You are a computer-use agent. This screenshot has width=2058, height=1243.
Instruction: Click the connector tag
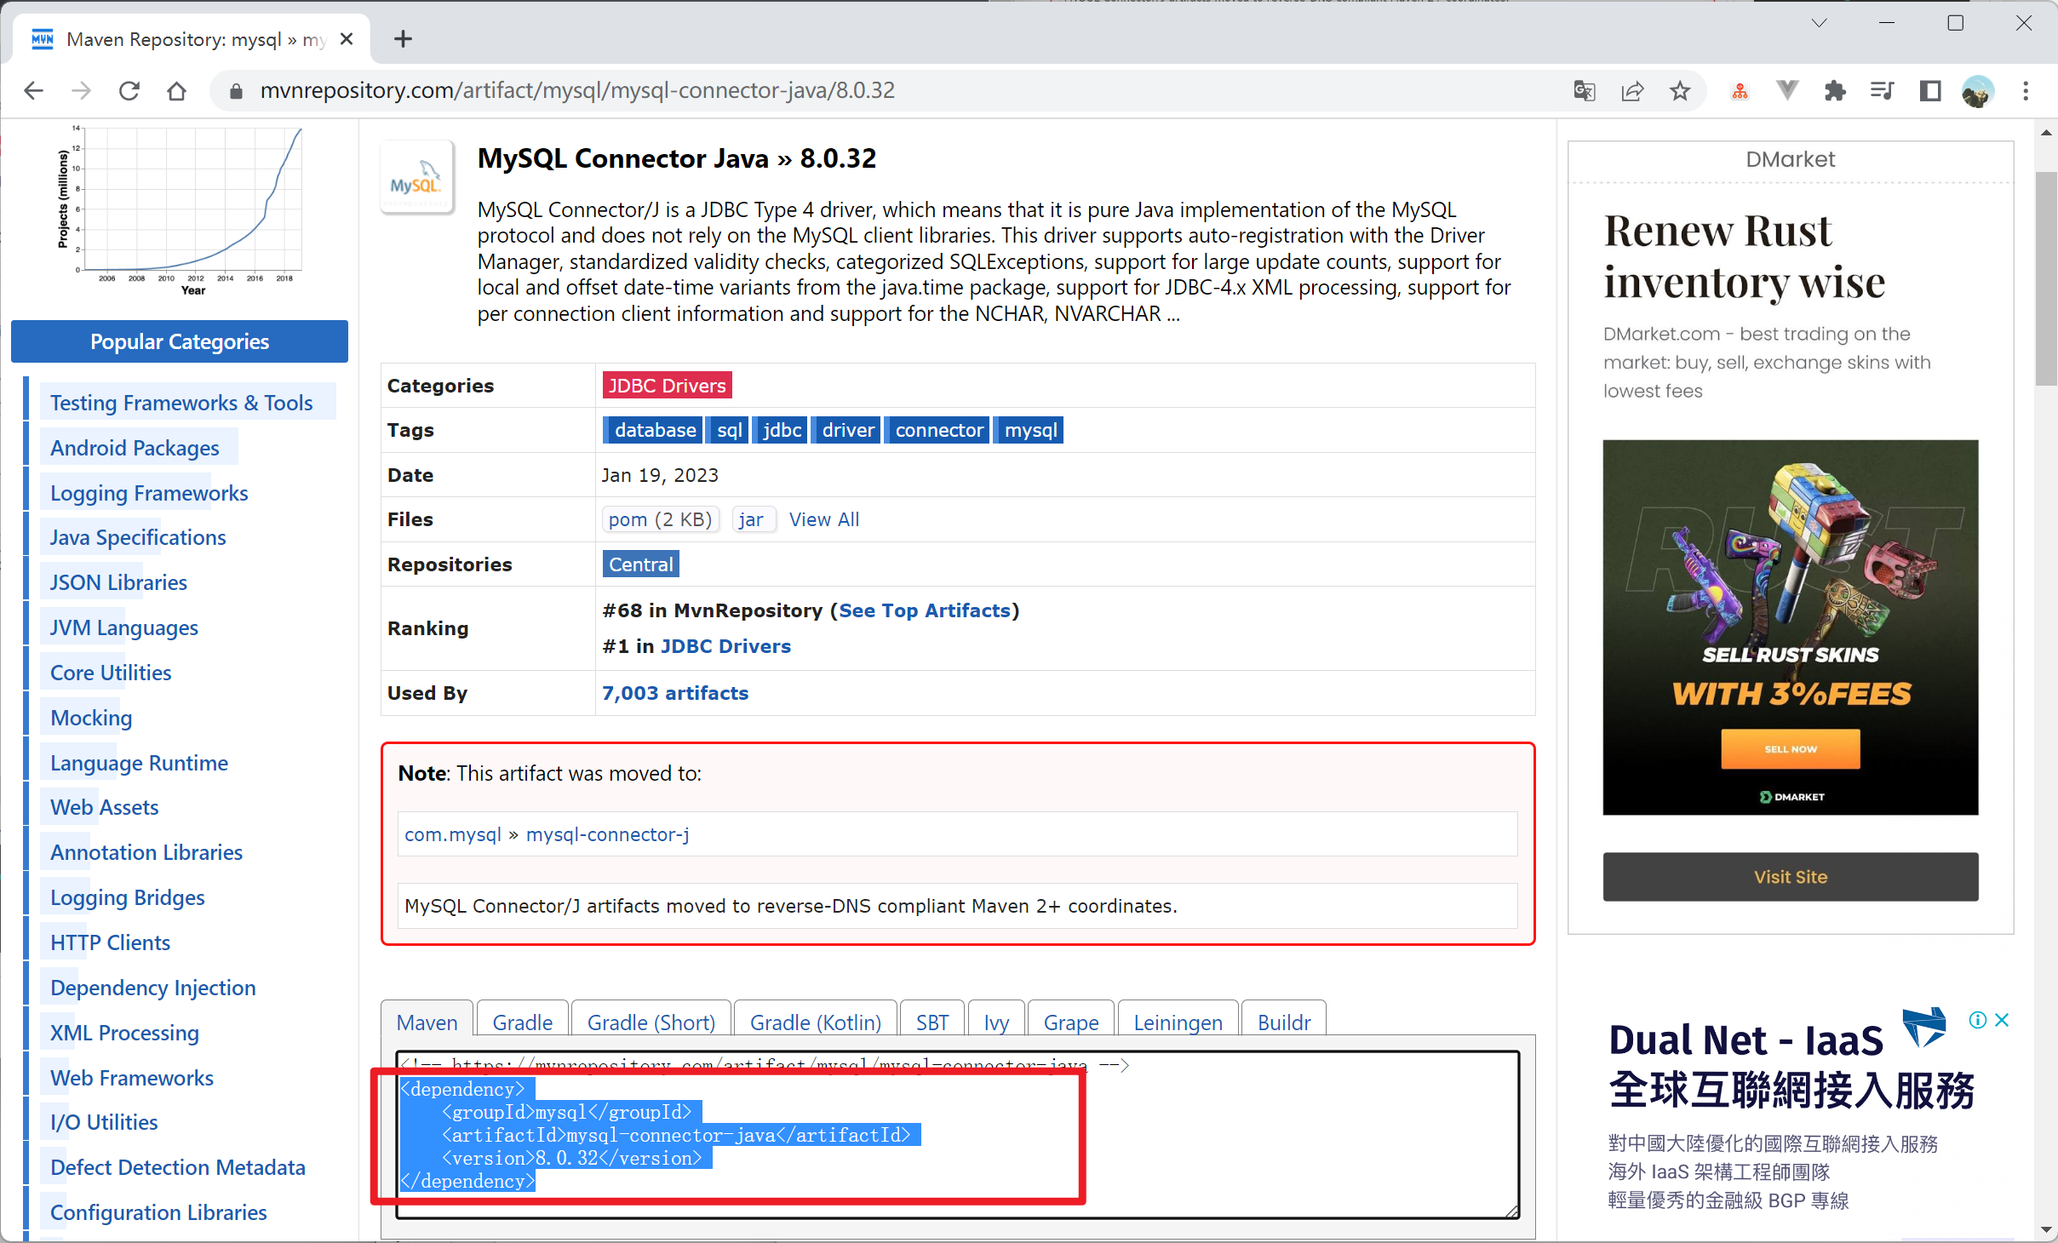click(x=938, y=430)
